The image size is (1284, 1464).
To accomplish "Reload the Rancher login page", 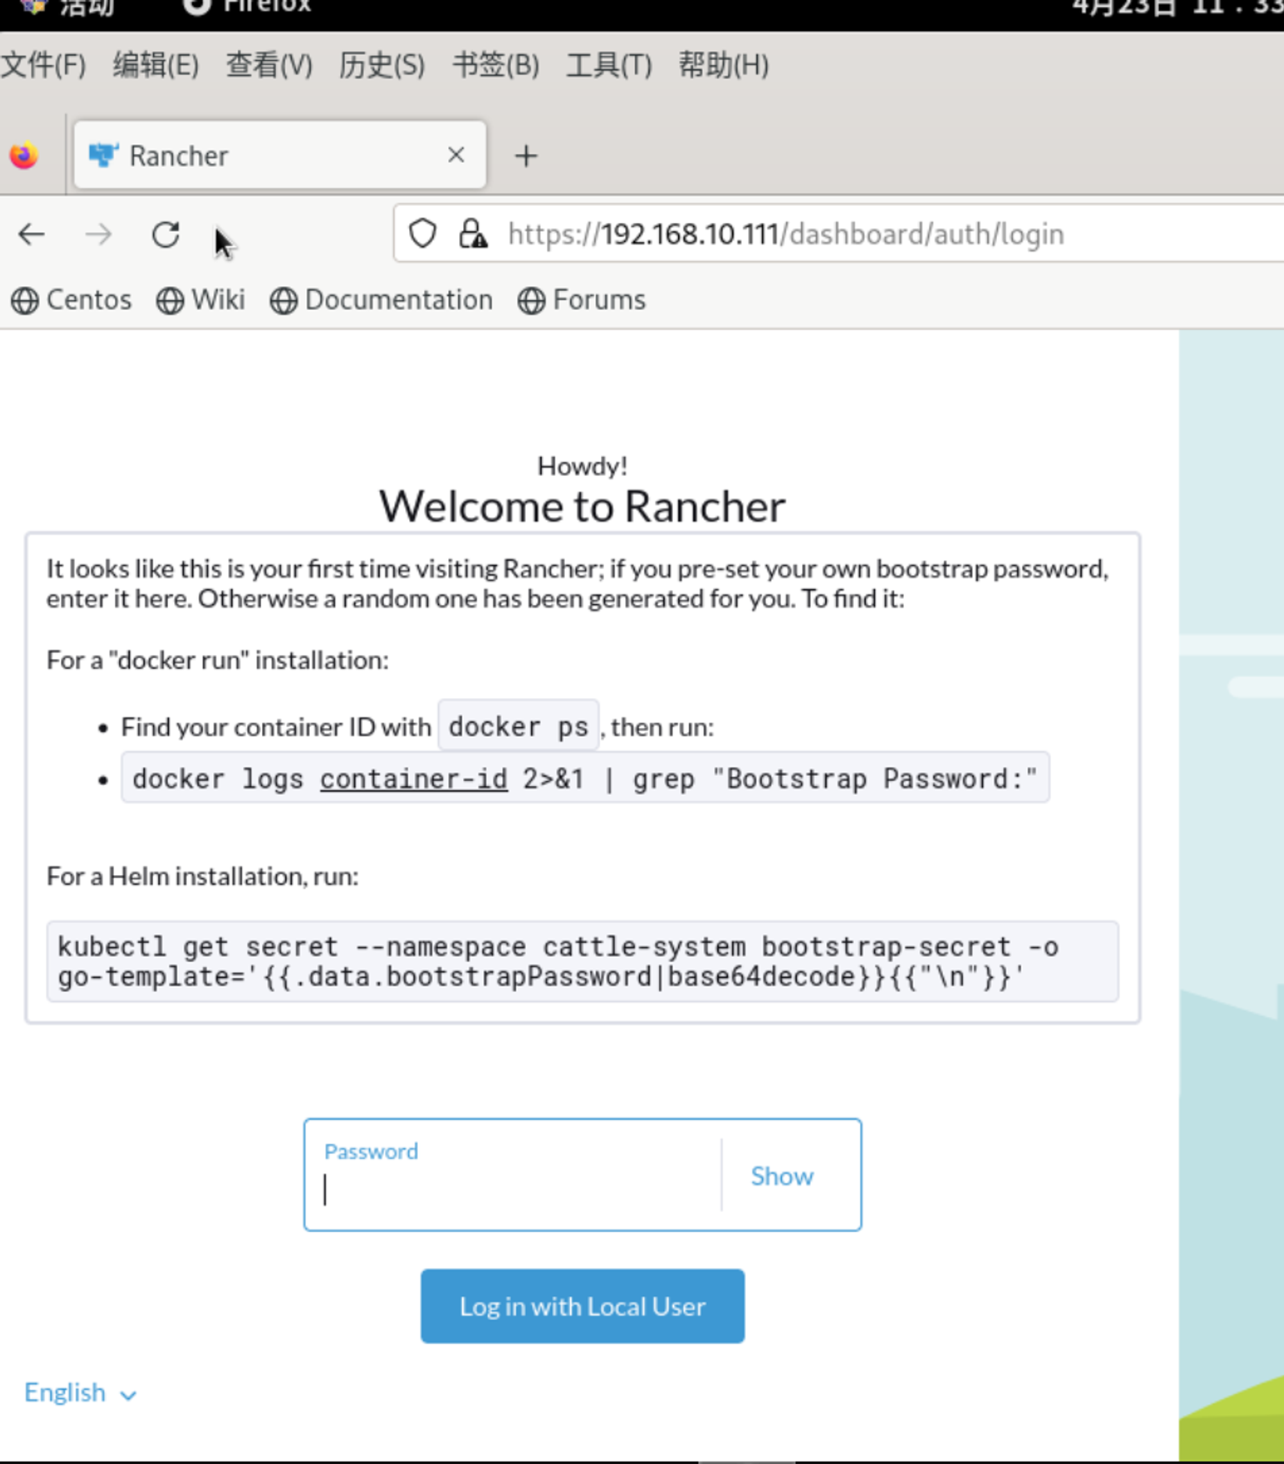I will point(166,234).
